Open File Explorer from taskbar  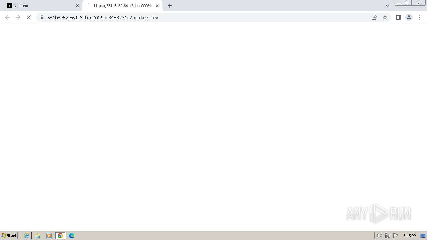[38, 236]
